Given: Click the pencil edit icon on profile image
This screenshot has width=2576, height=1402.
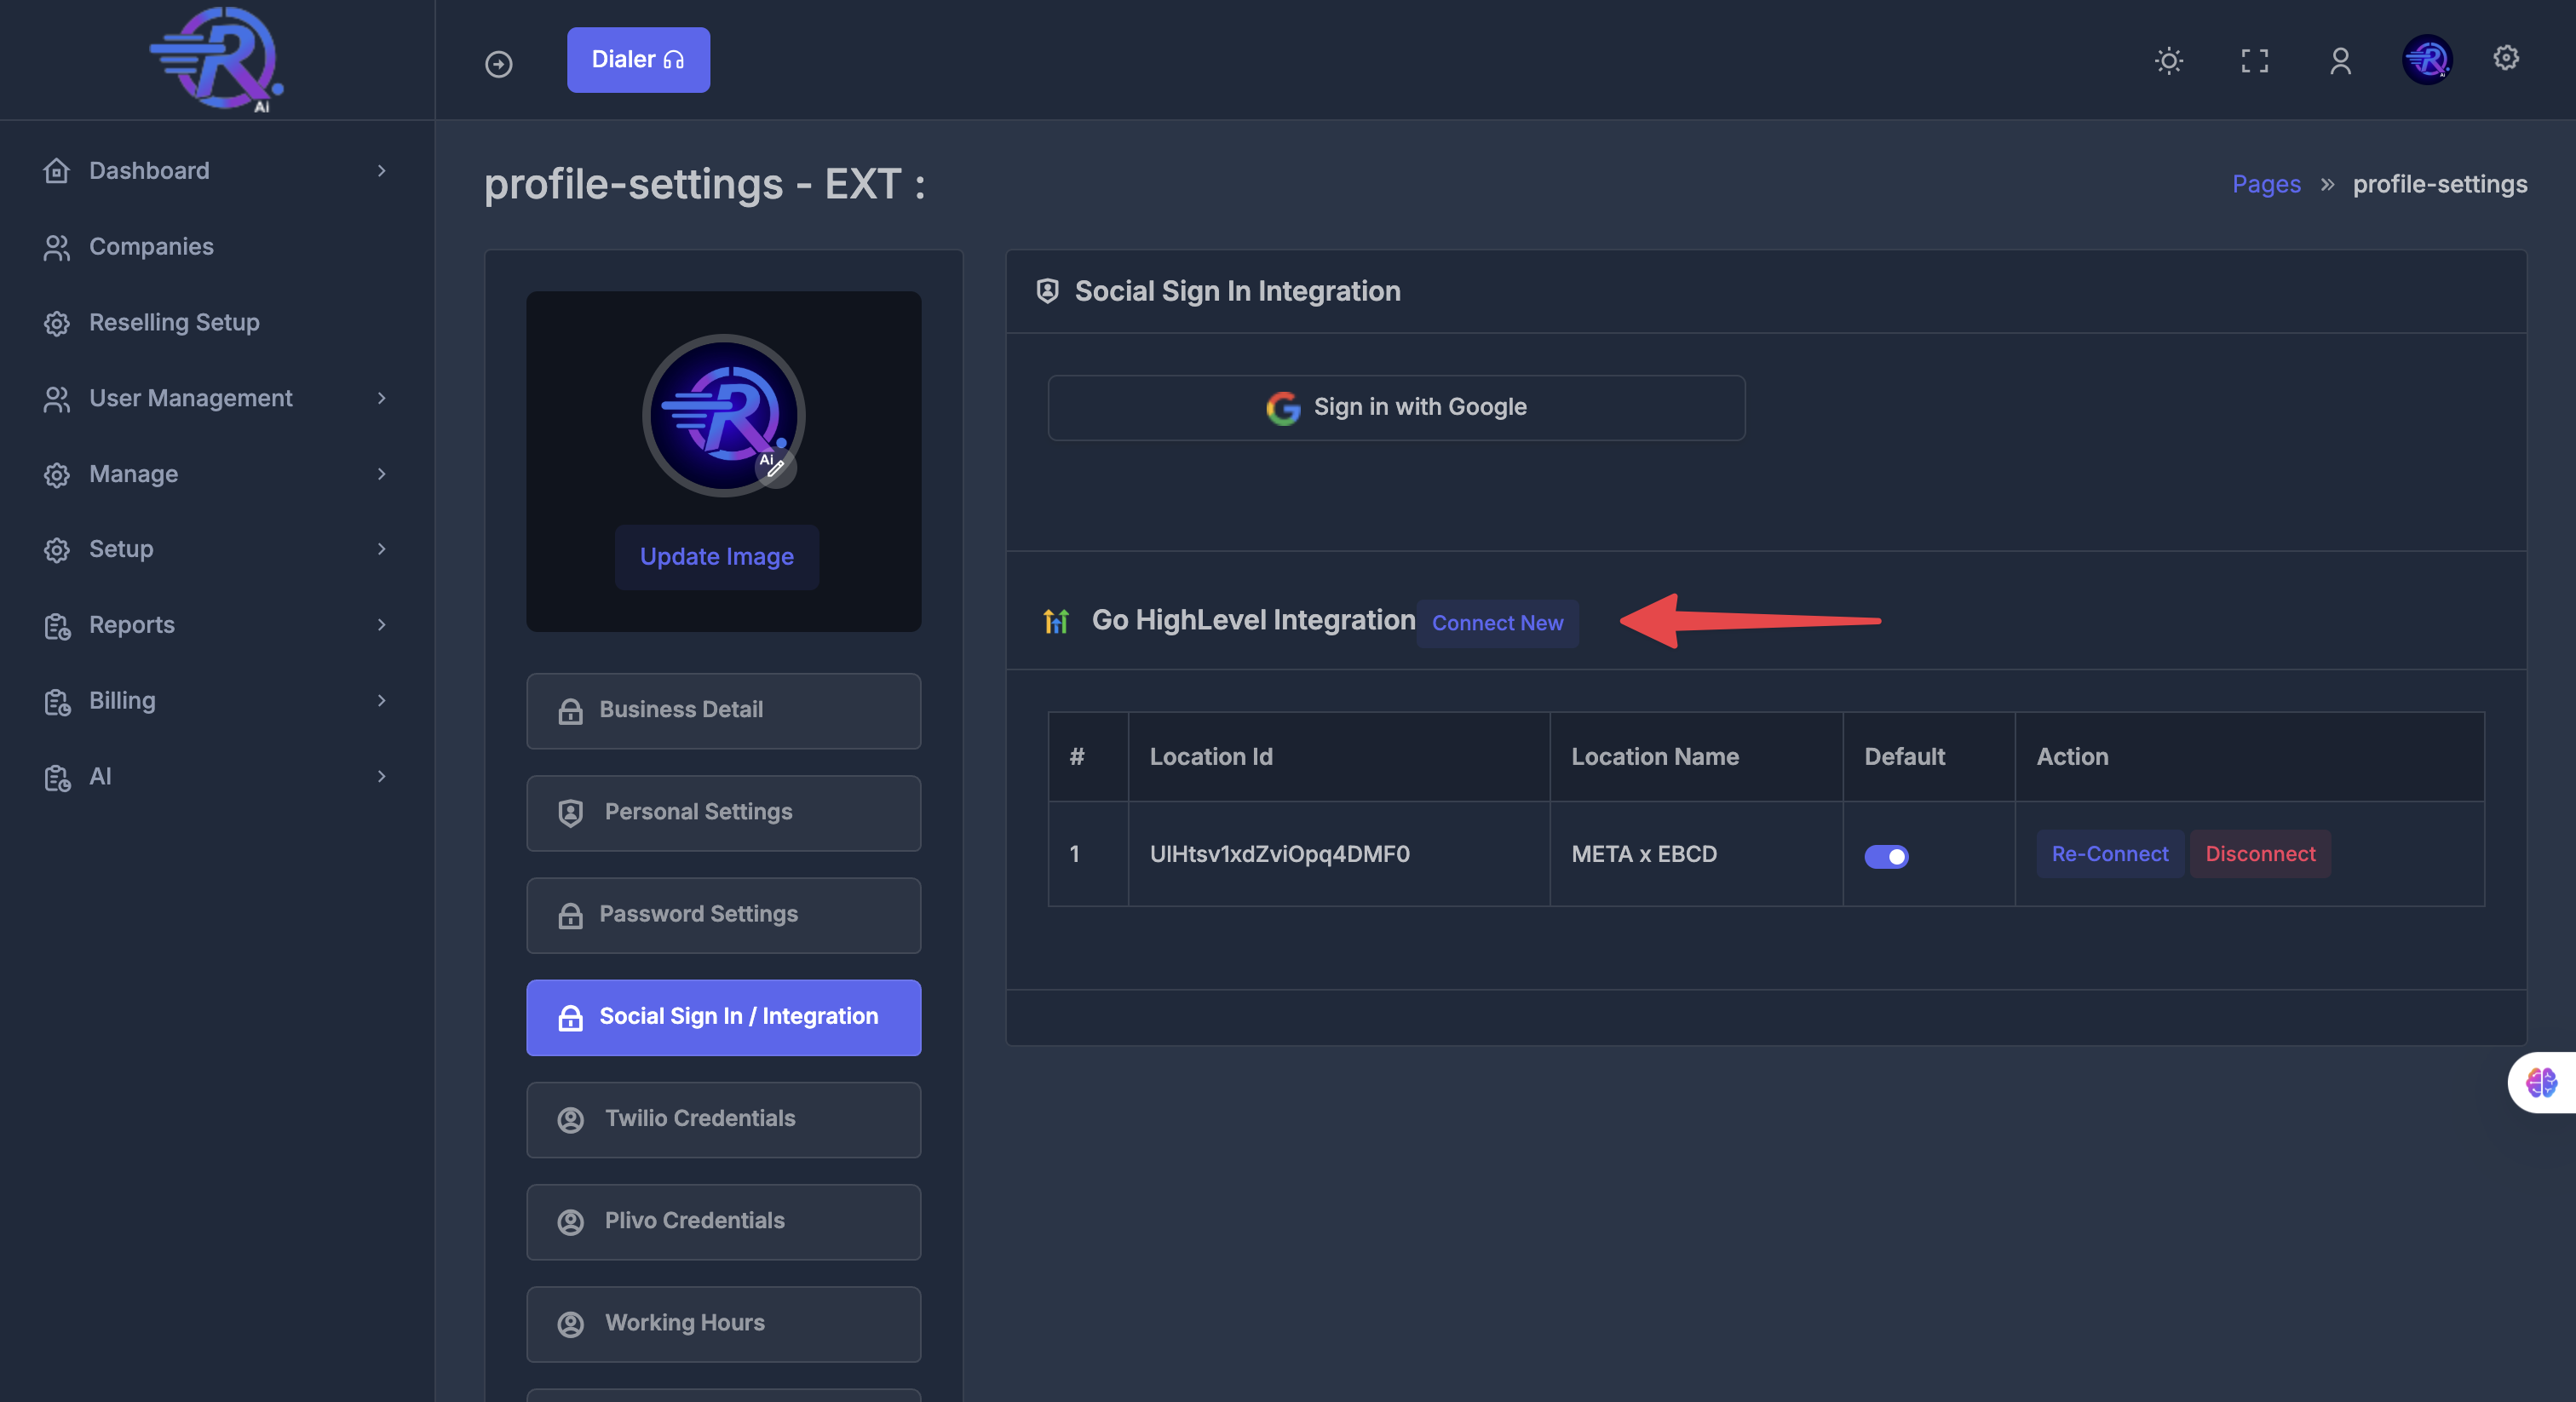Looking at the screenshot, I should point(775,468).
